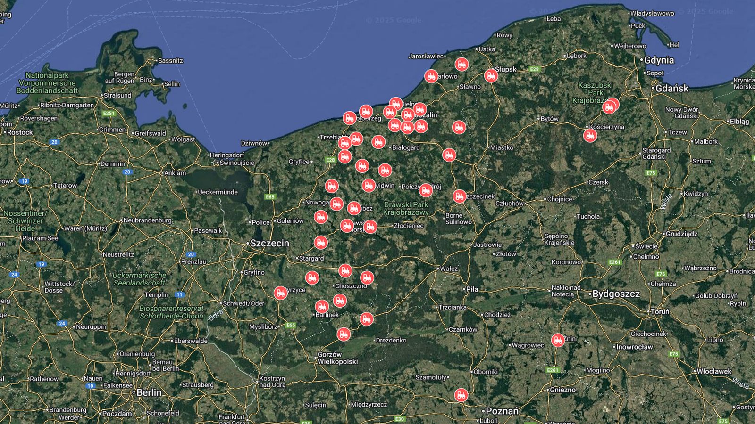Select the isolated tractor marker east of Koszalin
This screenshot has height=424, width=755.
coord(459,127)
